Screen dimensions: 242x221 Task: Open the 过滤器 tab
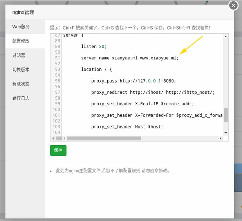click(x=25, y=55)
